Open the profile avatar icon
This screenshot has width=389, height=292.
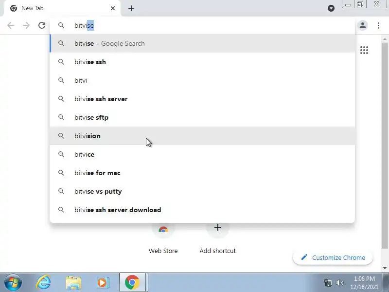pos(363,25)
